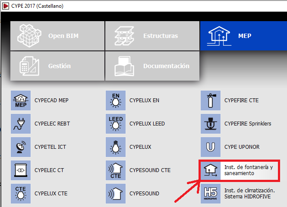
Task: Launch plain CYPELUX lightbulb icon
Action: click(116, 147)
